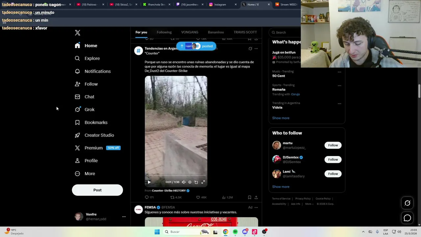Click the Corujo trending link
This screenshot has width=421, height=237.
(295, 94)
